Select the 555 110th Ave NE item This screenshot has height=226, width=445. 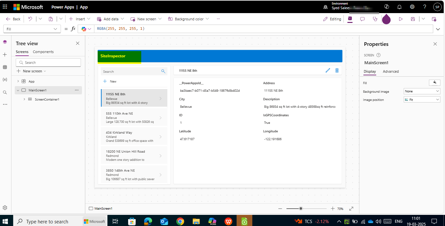pyautogui.click(x=134, y=118)
